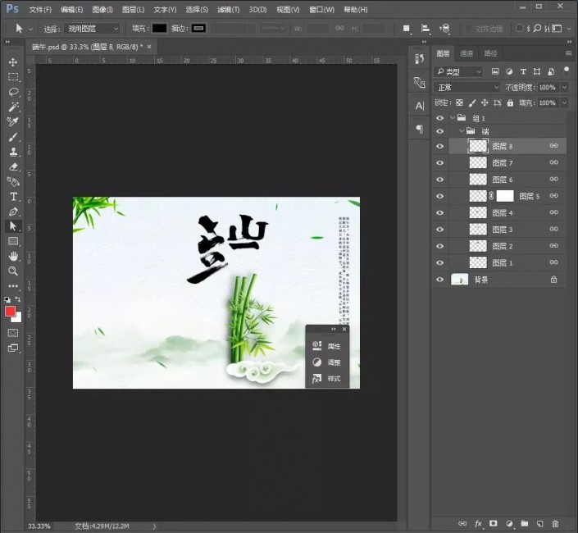The height and width of the screenshot is (533, 578).
Task: Open the 现用图层 selection dropdown
Action: tap(92, 29)
